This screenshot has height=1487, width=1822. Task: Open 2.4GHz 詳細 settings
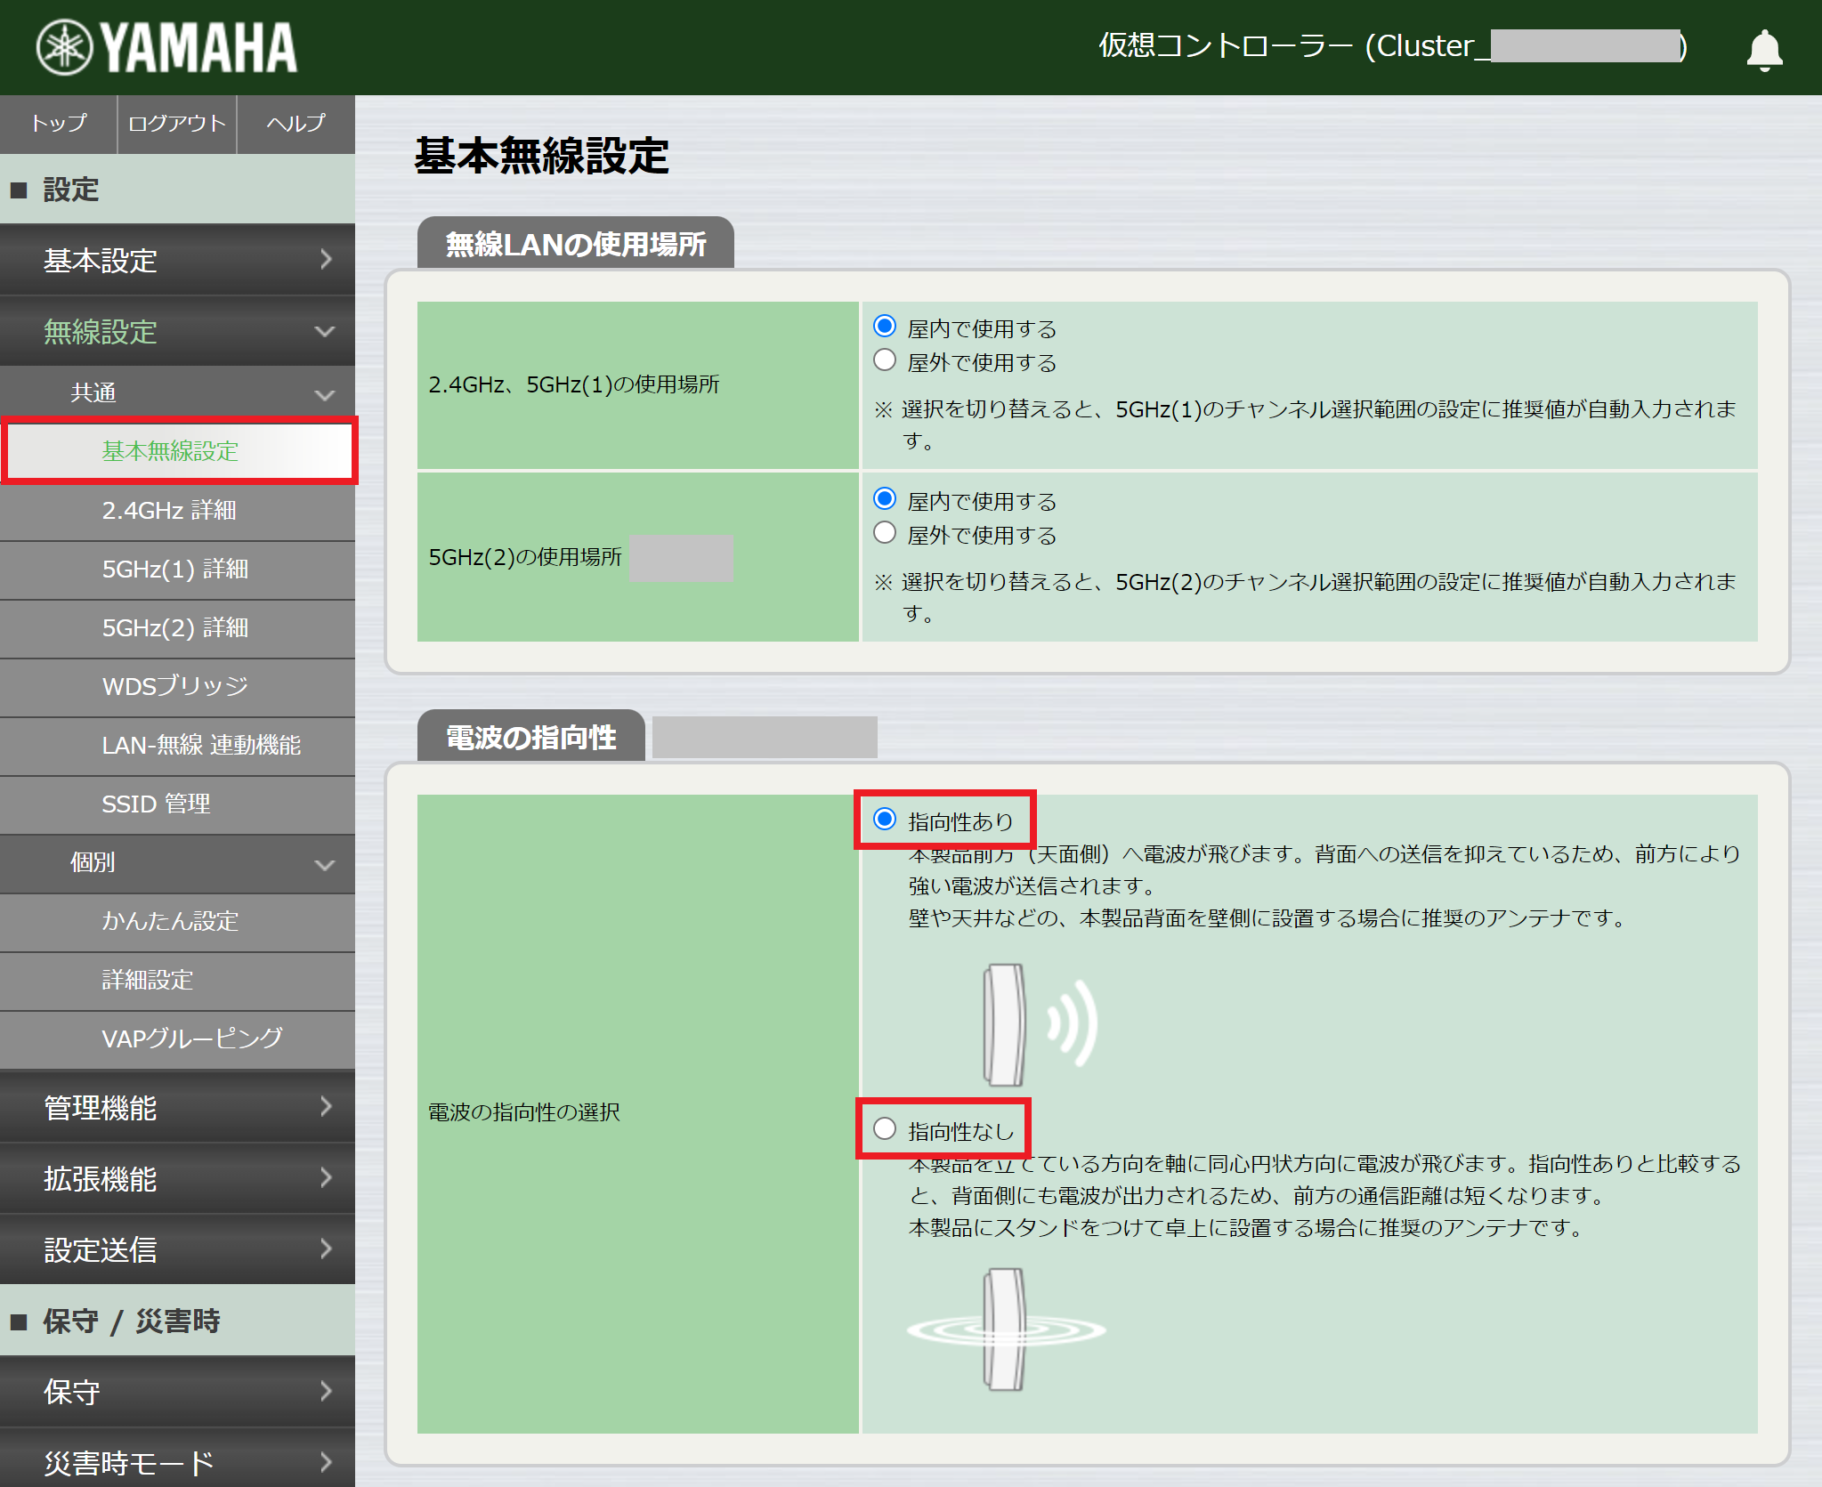[x=177, y=511]
